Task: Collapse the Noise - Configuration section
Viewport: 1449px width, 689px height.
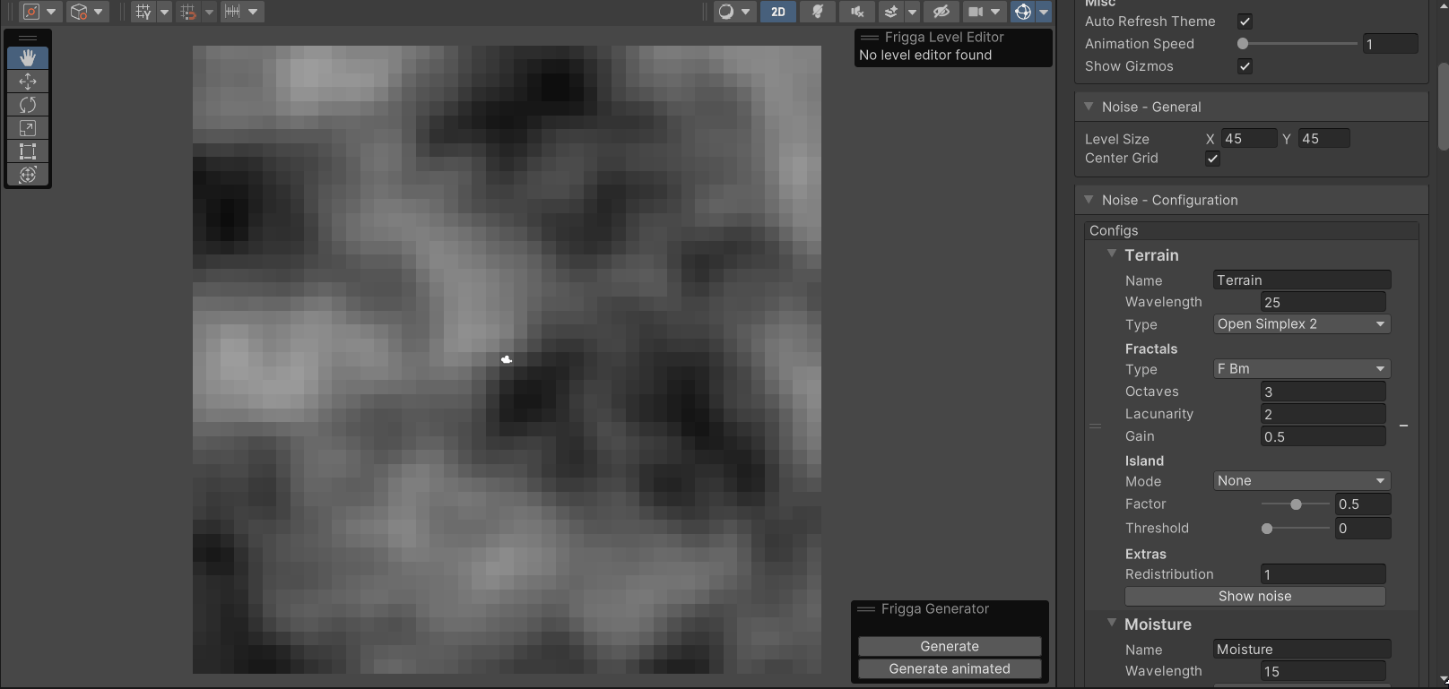Action: 1089,200
